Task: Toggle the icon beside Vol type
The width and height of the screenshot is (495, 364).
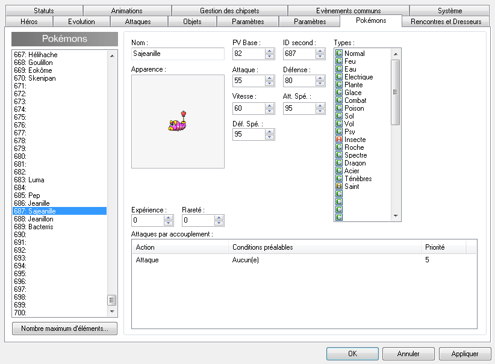Action: pos(339,124)
